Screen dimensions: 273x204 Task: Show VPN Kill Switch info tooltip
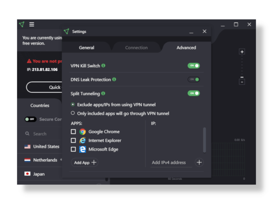(x=103, y=66)
